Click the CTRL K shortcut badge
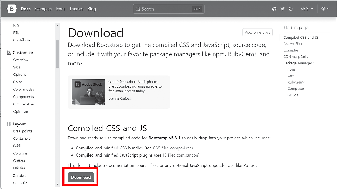This screenshot has height=189, width=337. [x=197, y=9]
